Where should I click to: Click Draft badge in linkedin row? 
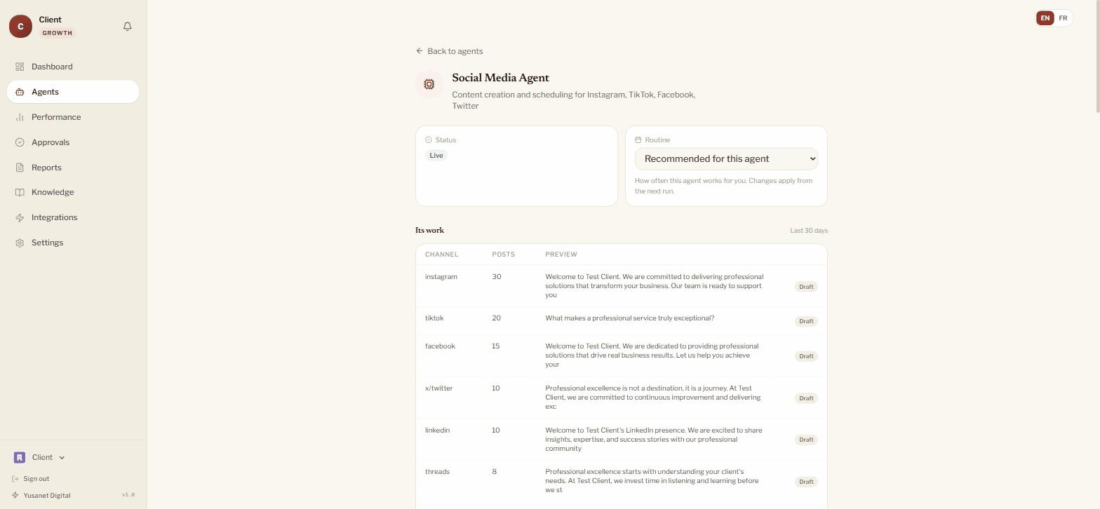(x=806, y=440)
